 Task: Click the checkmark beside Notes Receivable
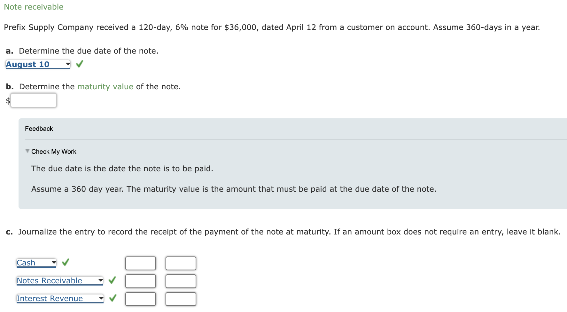coord(113,280)
